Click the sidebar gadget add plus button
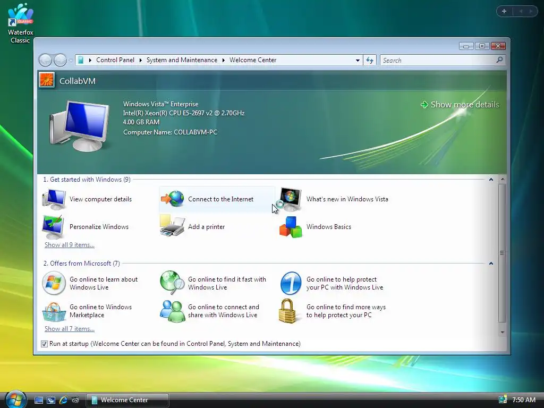This screenshot has height=408, width=544. click(504, 11)
